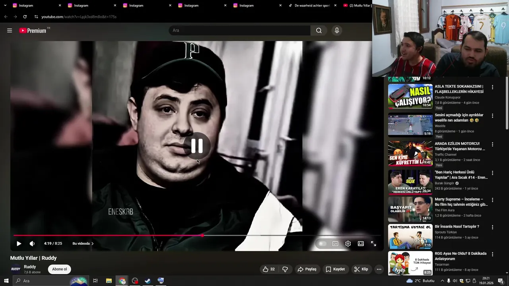509x286 pixels.
Task: Click the Paylaş share button
Action: pos(307,269)
